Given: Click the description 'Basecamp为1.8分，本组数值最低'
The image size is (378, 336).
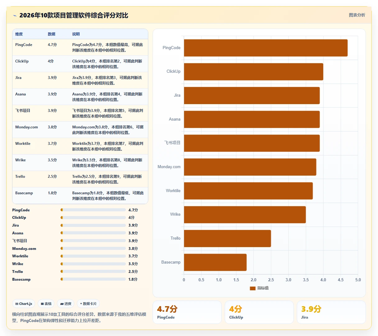Looking at the screenshot, I should click(108, 196).
